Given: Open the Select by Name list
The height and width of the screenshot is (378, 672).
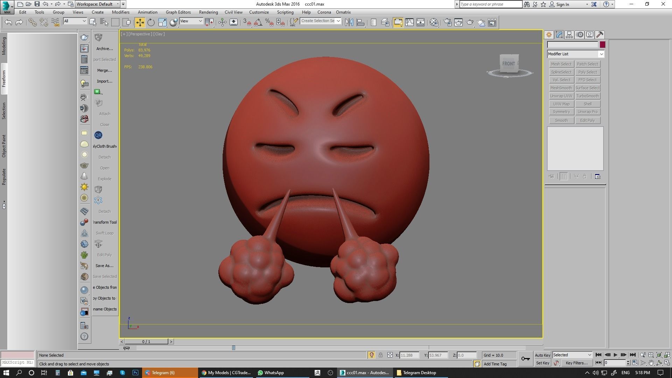Looking at the screenshot, I should [104, 22].
